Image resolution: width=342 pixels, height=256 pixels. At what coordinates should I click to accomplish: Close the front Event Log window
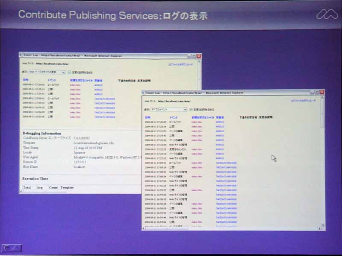point(322,92)
